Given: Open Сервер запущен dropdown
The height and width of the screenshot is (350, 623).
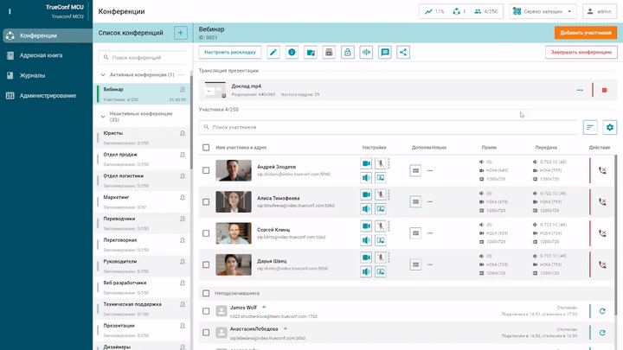Looking at the screenshot, I should click(x=543, y=11).
